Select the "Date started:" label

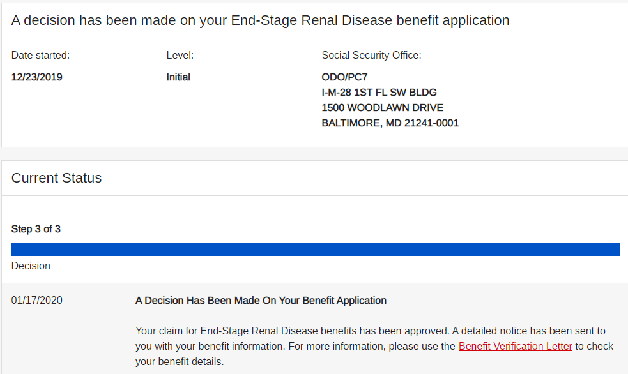click(40, 56)
